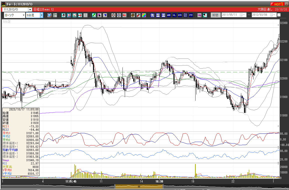Toggle the MAE envelope indicator
The width and height of the screenshot is (289, 190).
(x=169, y=15)
